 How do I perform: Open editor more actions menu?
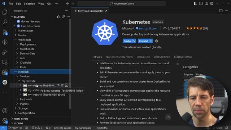coord(226,10)
